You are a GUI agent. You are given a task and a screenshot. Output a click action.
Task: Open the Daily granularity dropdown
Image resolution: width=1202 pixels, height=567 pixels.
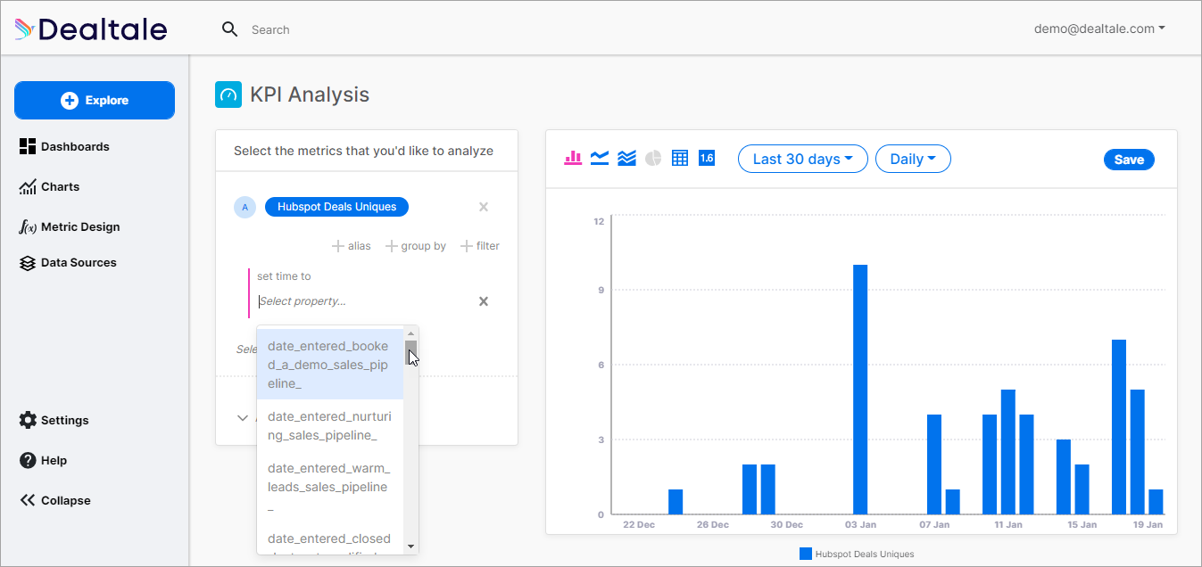913,159
